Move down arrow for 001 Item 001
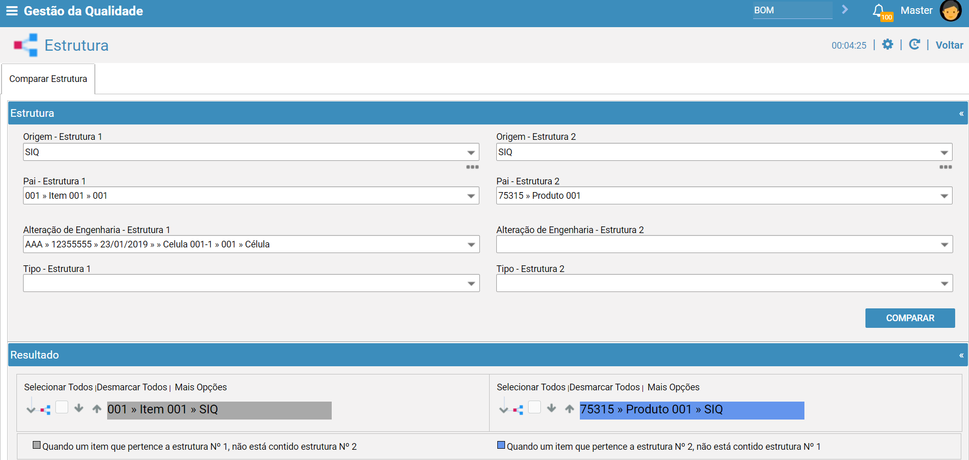Image resolution: width=969 pixels, height=460 pixels. pos(78,408)
